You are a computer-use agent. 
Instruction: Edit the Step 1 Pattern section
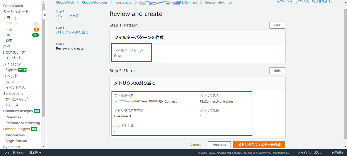(x=277, y=25)
